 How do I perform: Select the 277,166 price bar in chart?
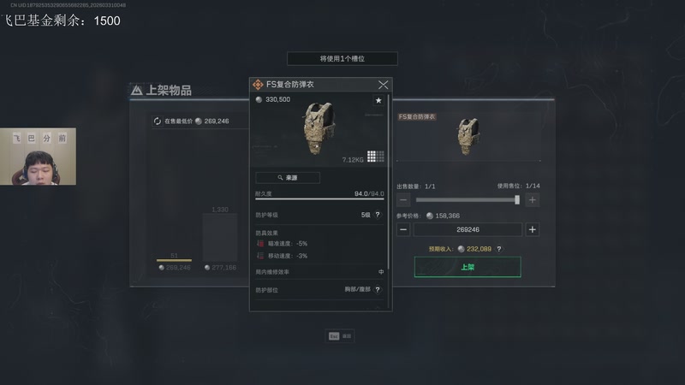click(x=220, y=238)
